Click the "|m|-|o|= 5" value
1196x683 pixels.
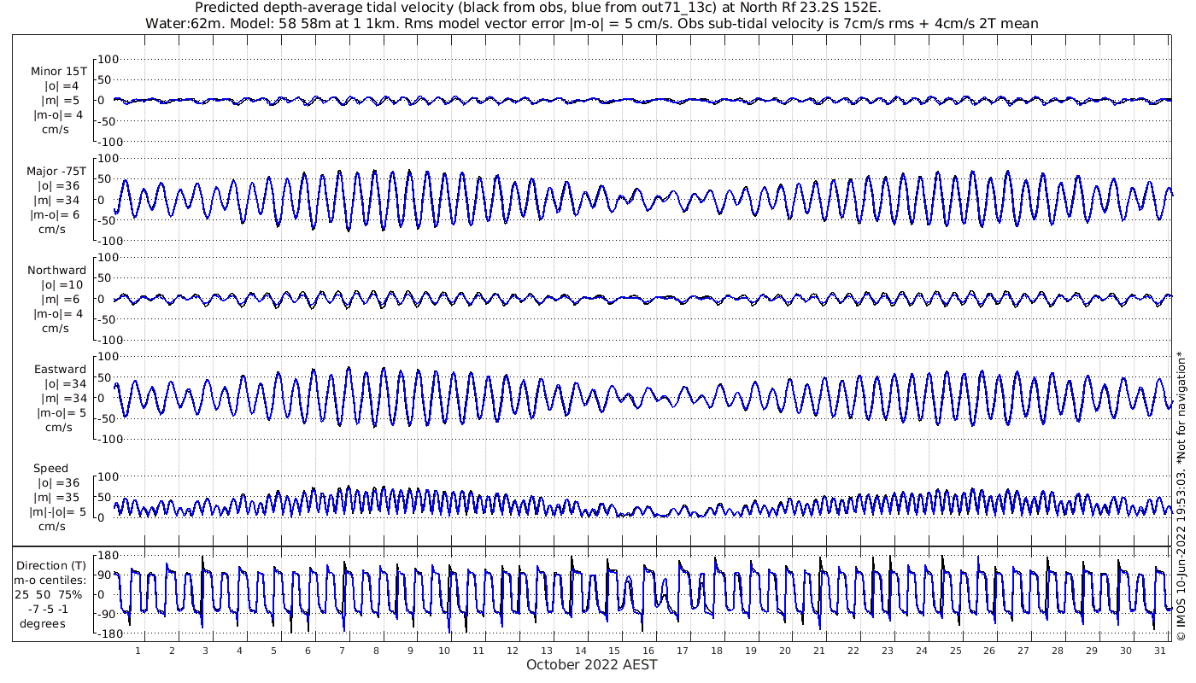pos(60,511)
